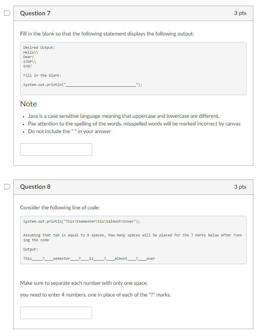Screen dimensions: 263x336
Task: Click 'Consider the following line of code' text
Action: tap(60, 208)
